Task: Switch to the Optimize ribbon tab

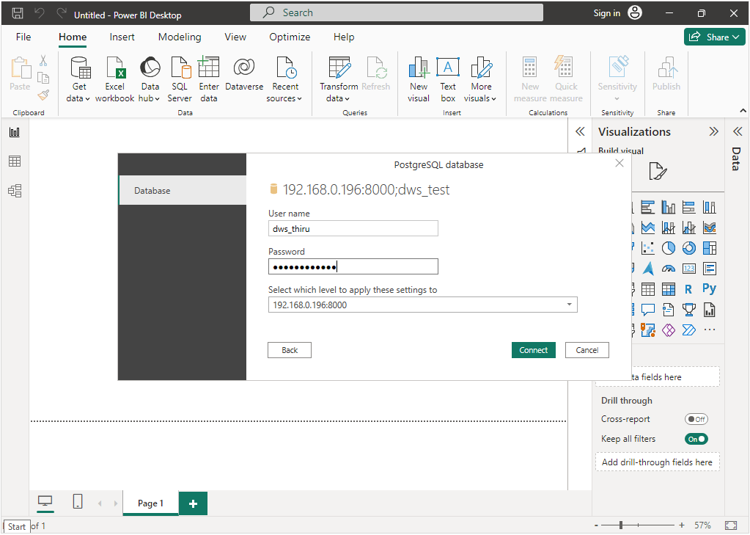Action: click(290, 37)
